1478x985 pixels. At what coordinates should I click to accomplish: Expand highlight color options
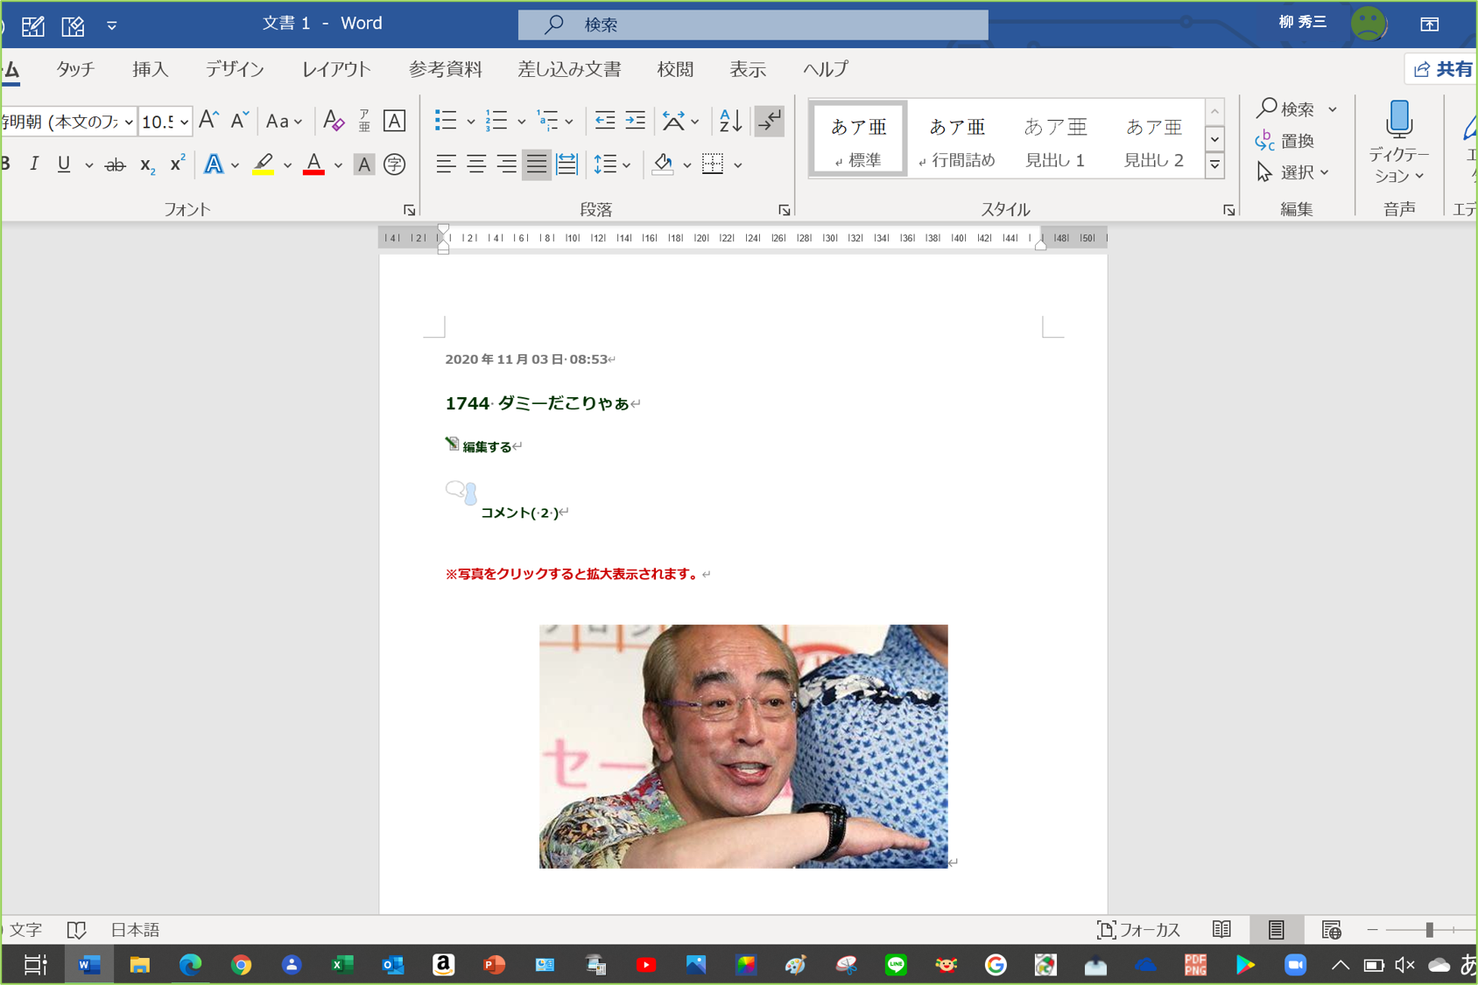287,164
